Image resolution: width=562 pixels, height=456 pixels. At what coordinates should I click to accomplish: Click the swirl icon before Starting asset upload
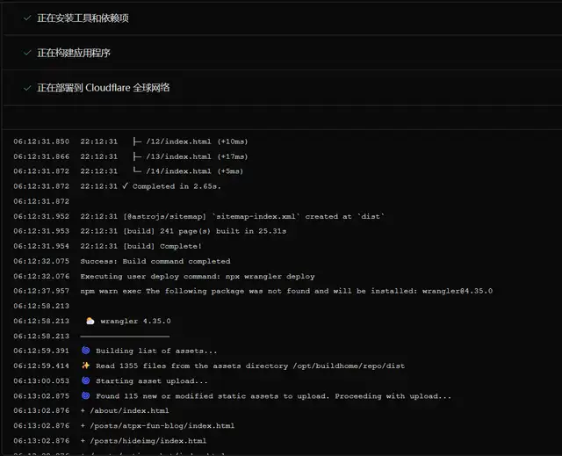(85, 381)
